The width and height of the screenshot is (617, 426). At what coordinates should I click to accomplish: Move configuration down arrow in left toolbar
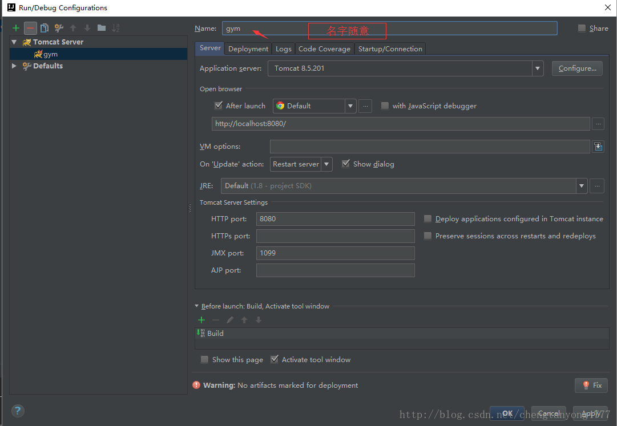click(x=87, y=28)
